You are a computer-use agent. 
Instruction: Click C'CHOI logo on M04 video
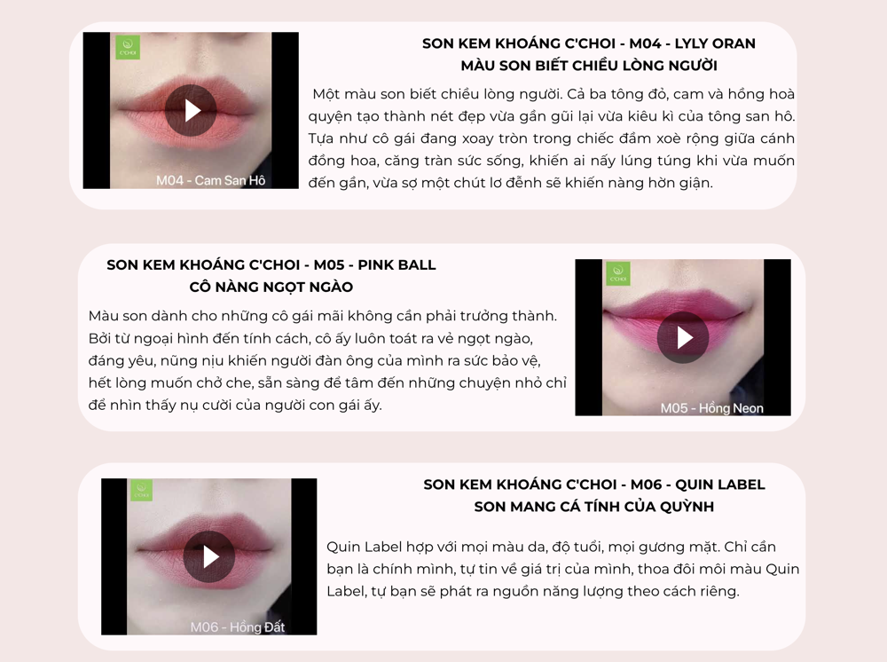[128, 47]
